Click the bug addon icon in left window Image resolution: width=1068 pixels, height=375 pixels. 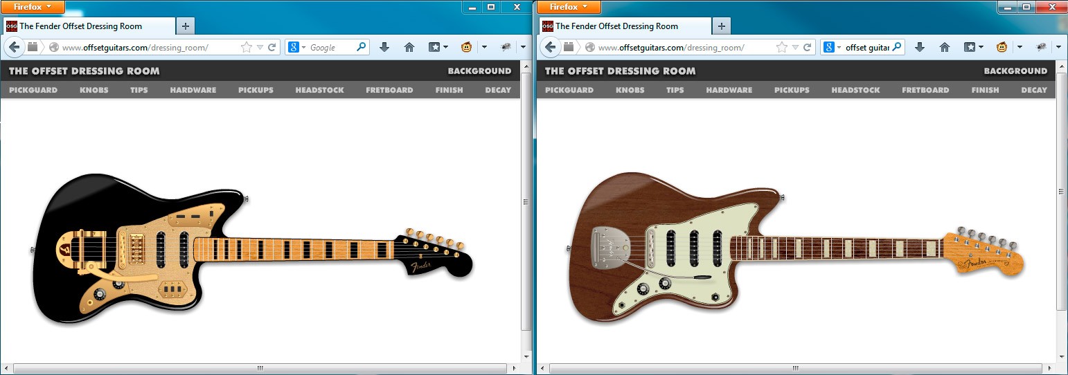506,47
